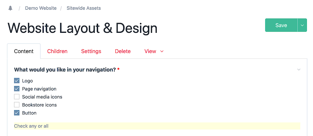Click the Social media icons label text
Viewport: 313px width, 136px height.
coord(42,97)
